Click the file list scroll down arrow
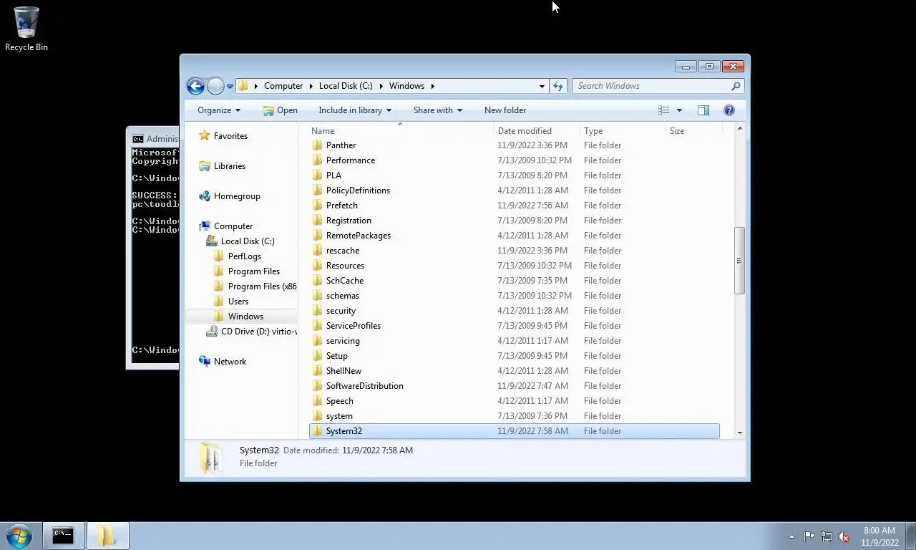This screenshot has width=916, height=550. point(739,433)
